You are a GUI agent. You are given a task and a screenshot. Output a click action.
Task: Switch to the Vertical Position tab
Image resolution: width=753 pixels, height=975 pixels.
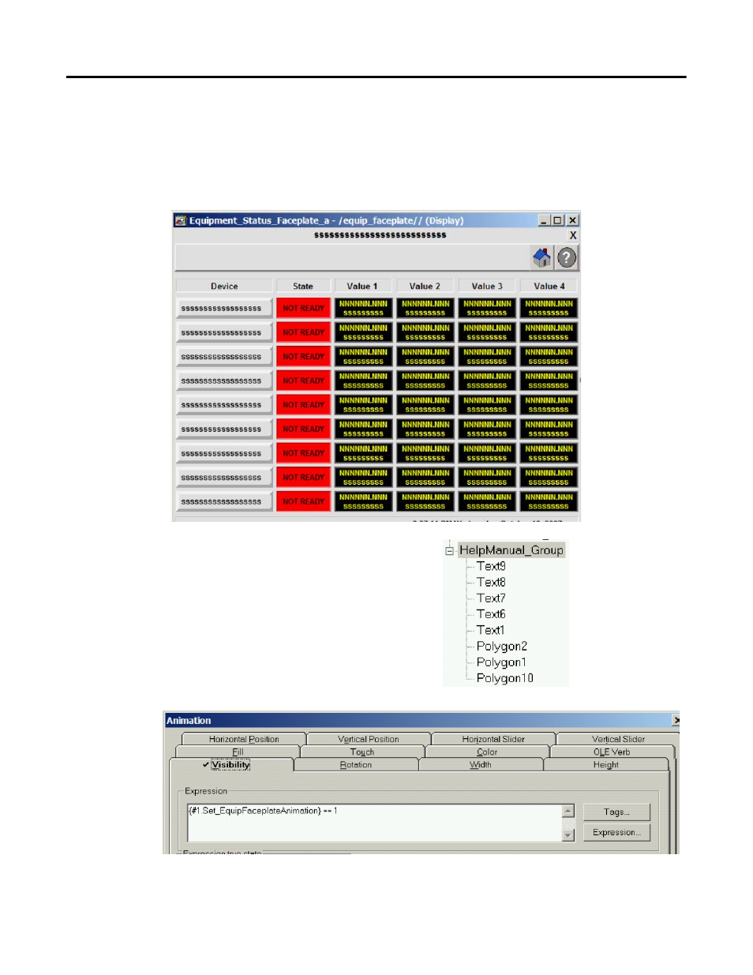pos(369,739)
